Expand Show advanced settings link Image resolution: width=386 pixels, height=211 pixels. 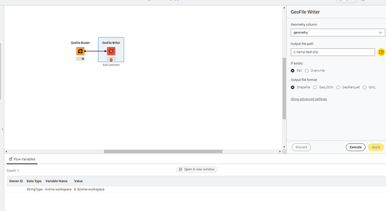point(309,99)
